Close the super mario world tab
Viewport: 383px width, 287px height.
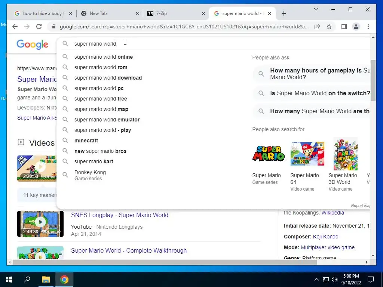pos(269,13)
